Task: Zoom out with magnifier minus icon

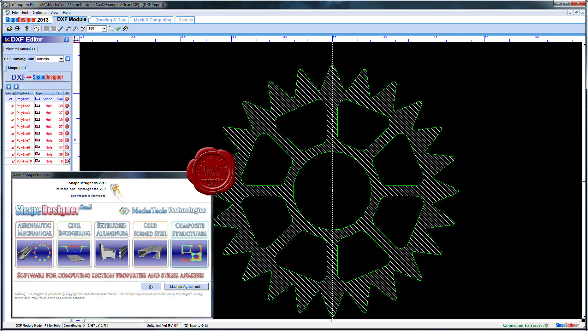Action: [x=68, y=29]
